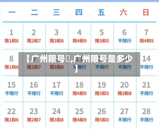The image size is (159, 129).
Task: Select date number 21
Action: (146, 85)
